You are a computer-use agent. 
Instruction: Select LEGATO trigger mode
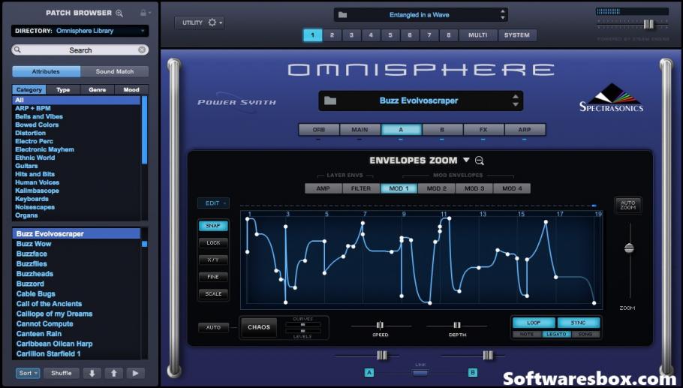click(x=556, y=334)
